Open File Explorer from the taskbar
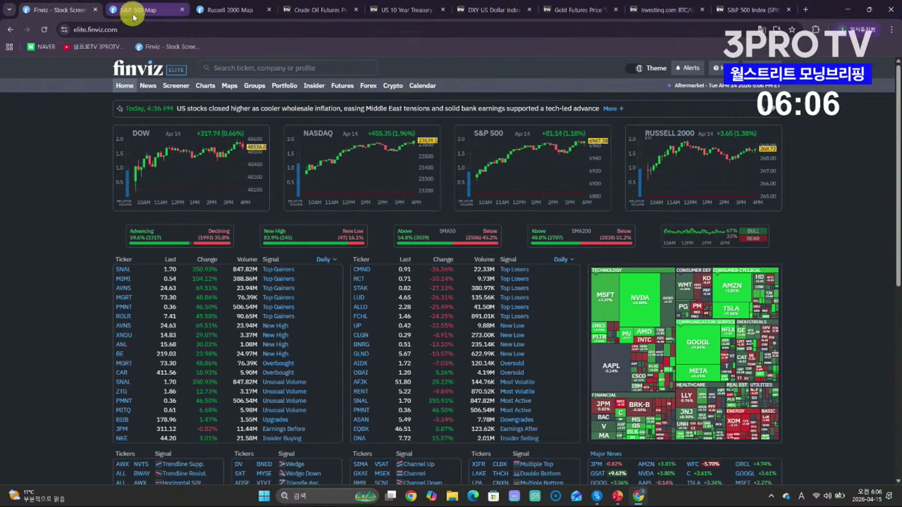902x507 pixels. tap(452, 496)
